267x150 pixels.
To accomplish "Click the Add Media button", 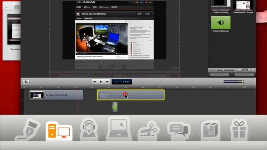I will point(219,75).
